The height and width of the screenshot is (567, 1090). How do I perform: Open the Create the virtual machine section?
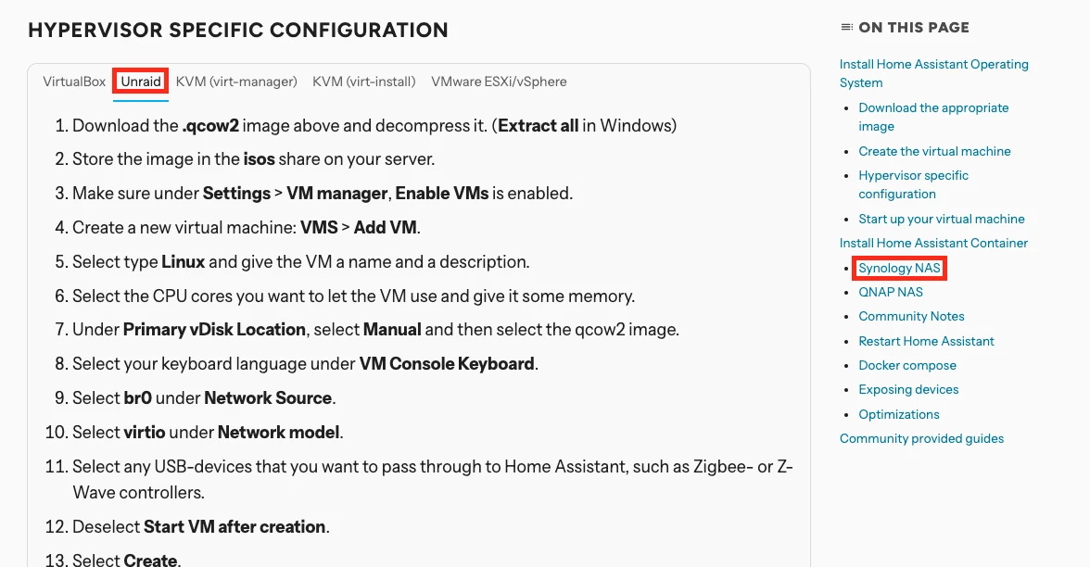click(934, 151)
